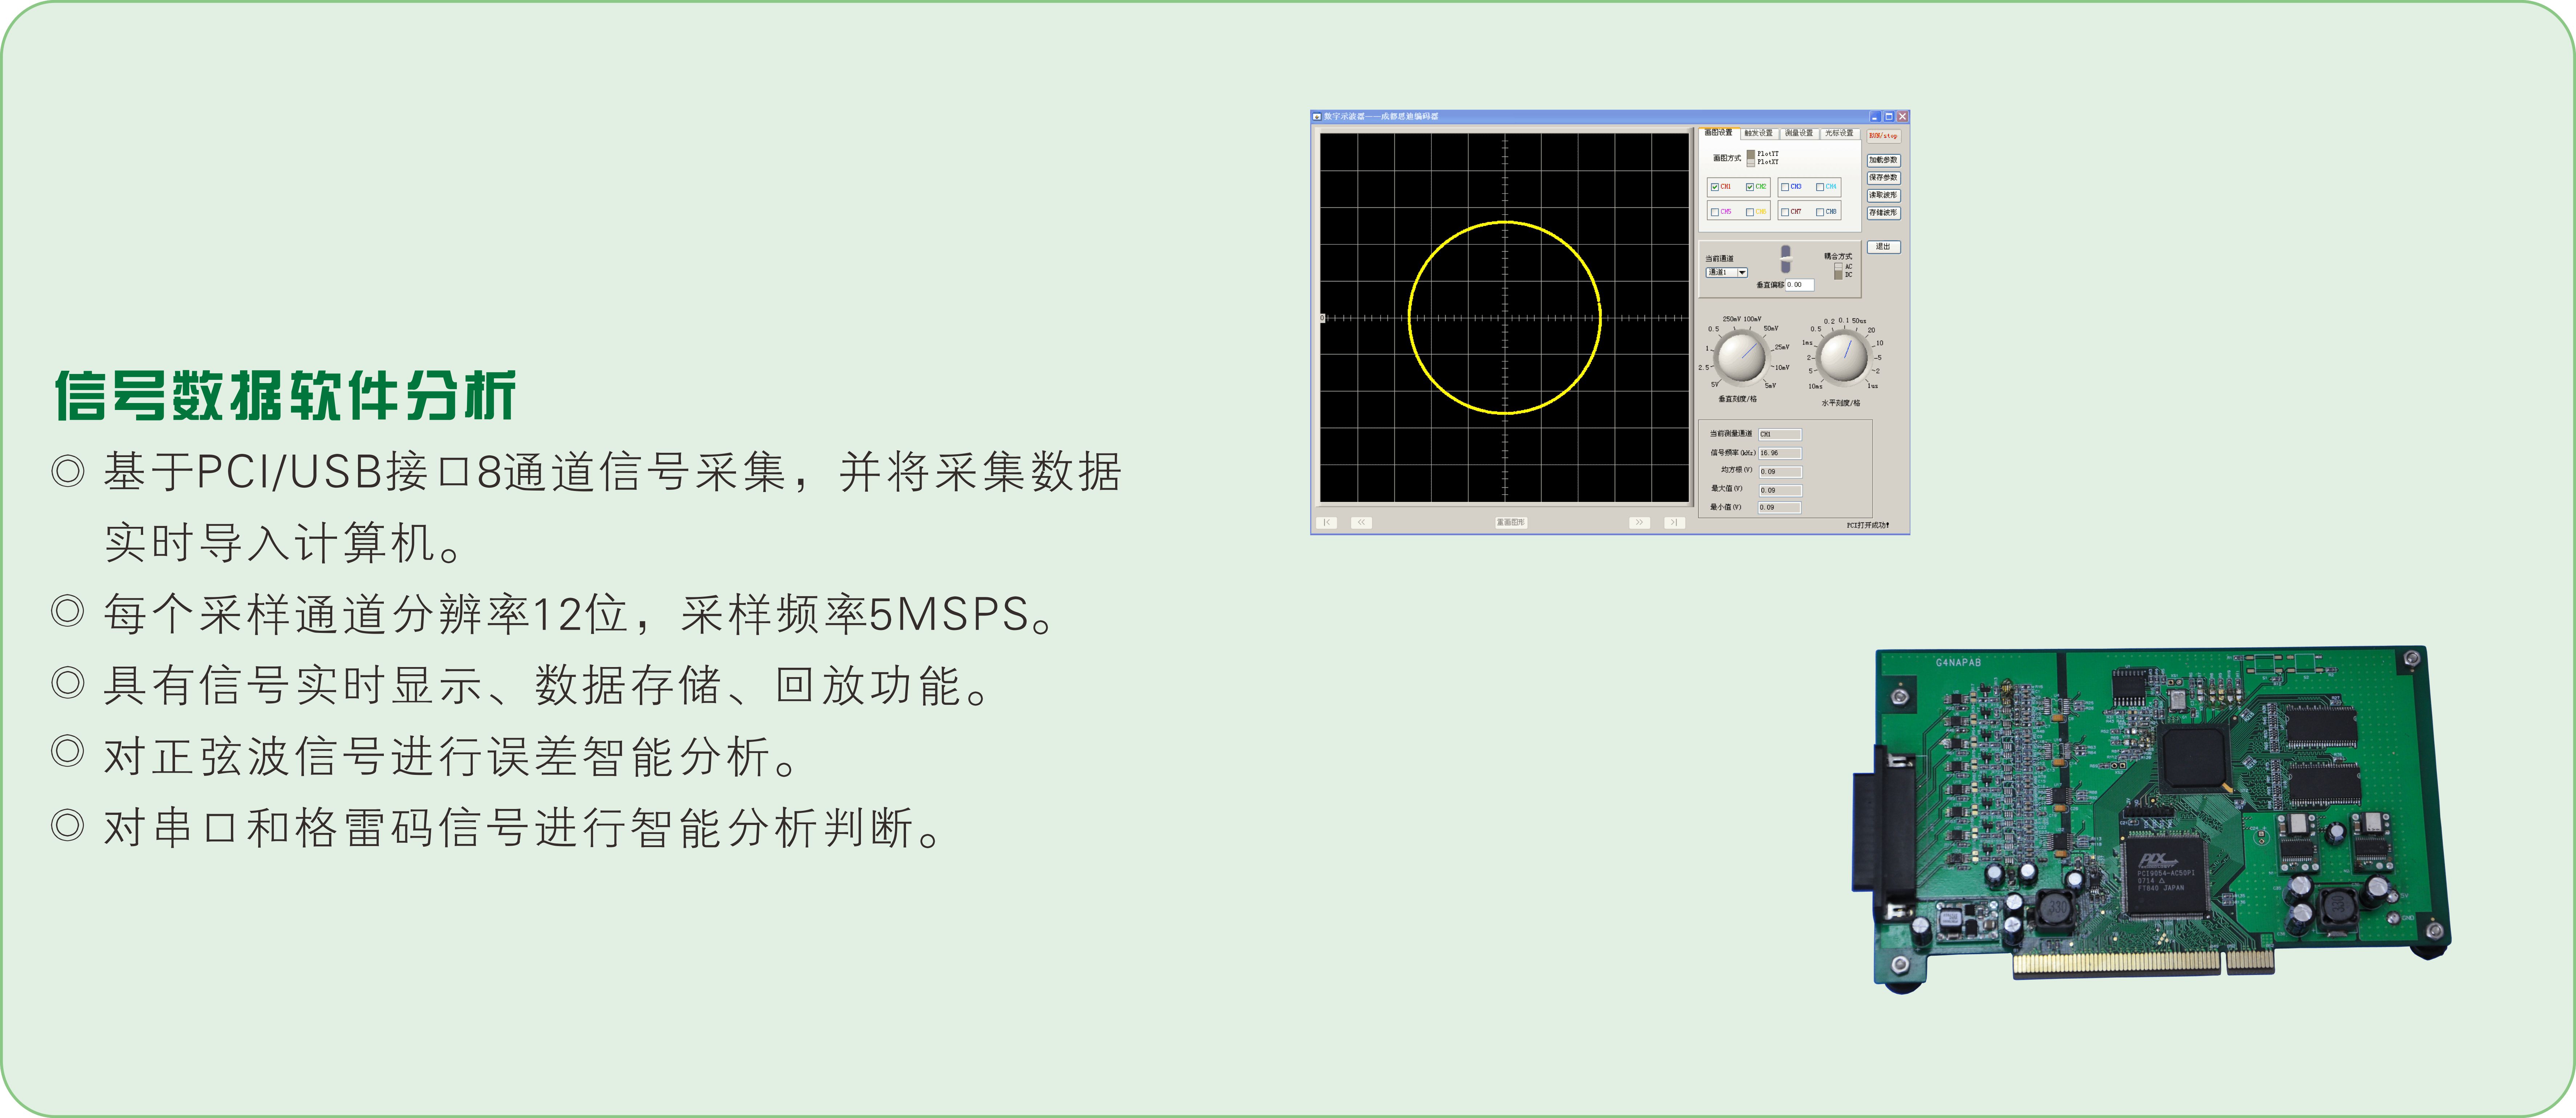Enable the CH4 channel checkbox
Image resolution: width=2576 pixels, height=1118 pixels.
click(x=1820, y=187)
